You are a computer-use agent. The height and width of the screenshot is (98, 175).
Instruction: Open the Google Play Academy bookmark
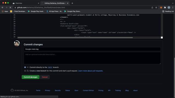click(36, 11)
